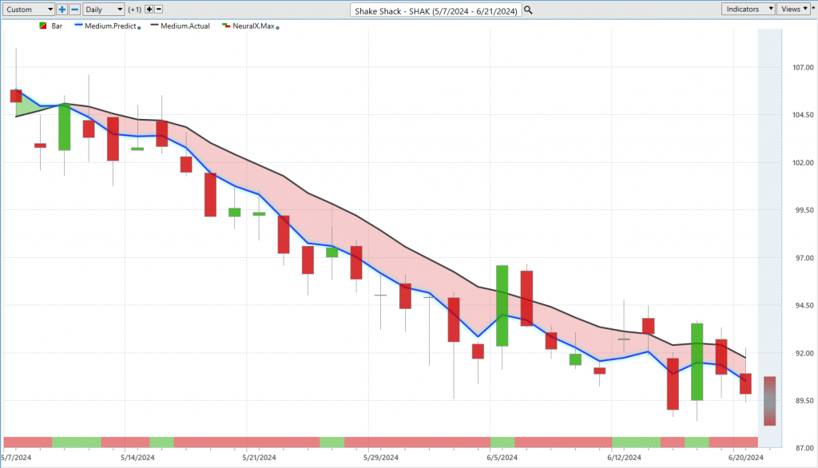Click the NeuralX.Max legend icon
Screen dimensions: 818x468
(227, 26)
